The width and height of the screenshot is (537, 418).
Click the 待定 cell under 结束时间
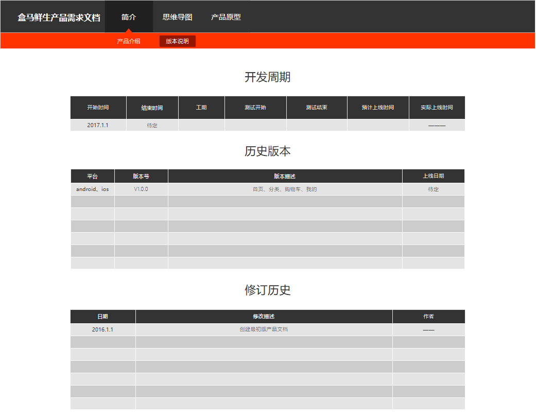click(152, 125)
